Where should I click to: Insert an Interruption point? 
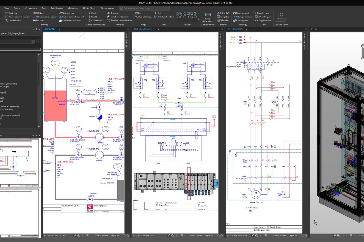coord(243,17)
